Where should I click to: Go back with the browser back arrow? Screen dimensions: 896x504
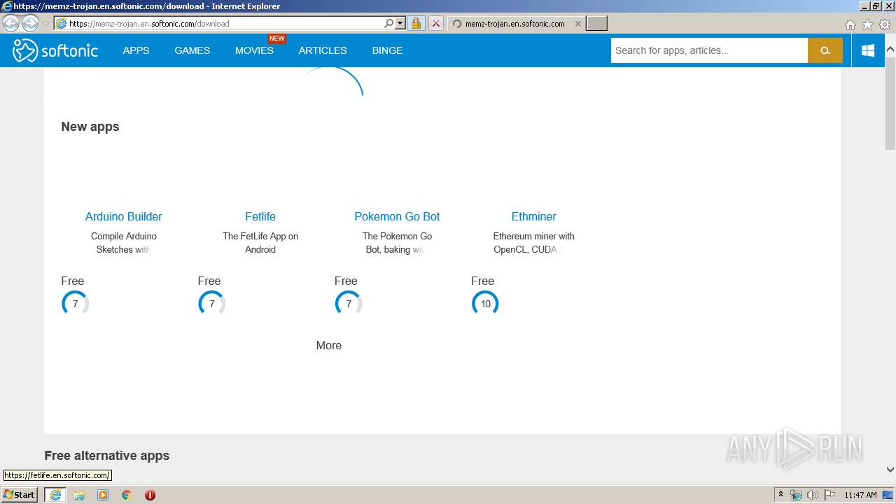click(x=10, y=24)
